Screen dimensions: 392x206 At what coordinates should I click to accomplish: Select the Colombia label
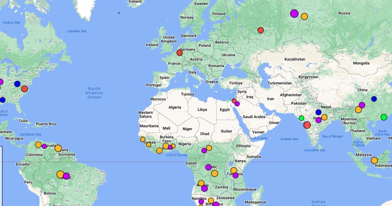click(34, 155)
